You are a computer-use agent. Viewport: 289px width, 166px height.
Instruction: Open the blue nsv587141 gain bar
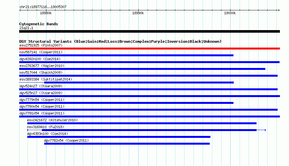point(126,55)
